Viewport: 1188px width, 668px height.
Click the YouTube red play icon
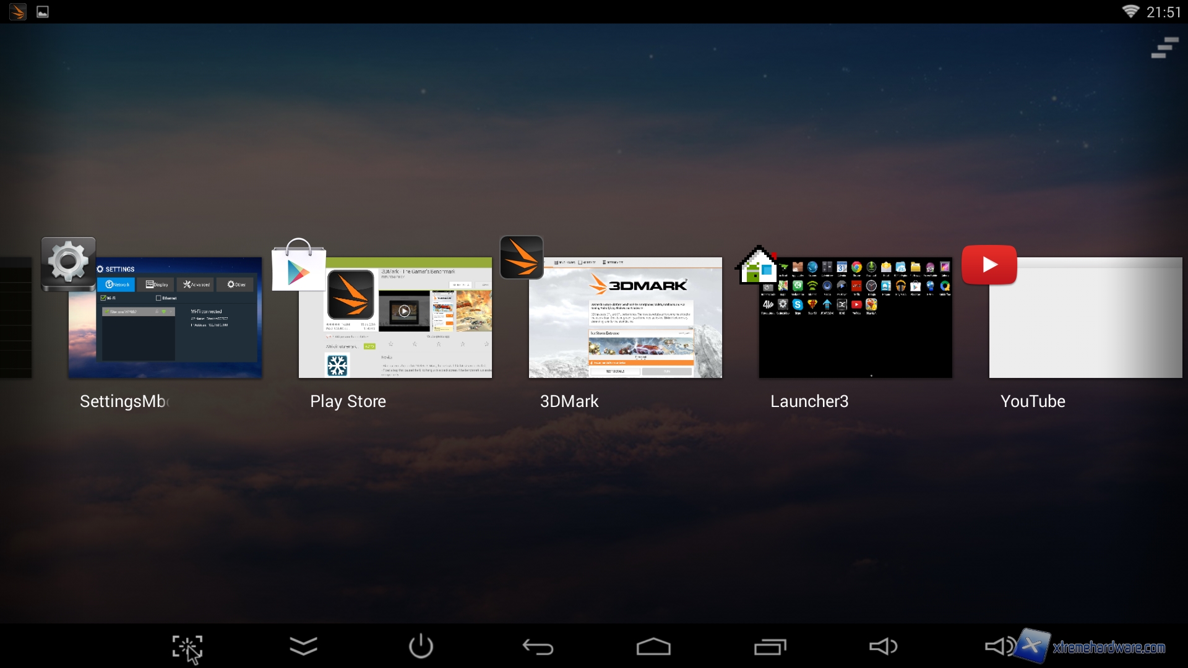coord(989,265)
